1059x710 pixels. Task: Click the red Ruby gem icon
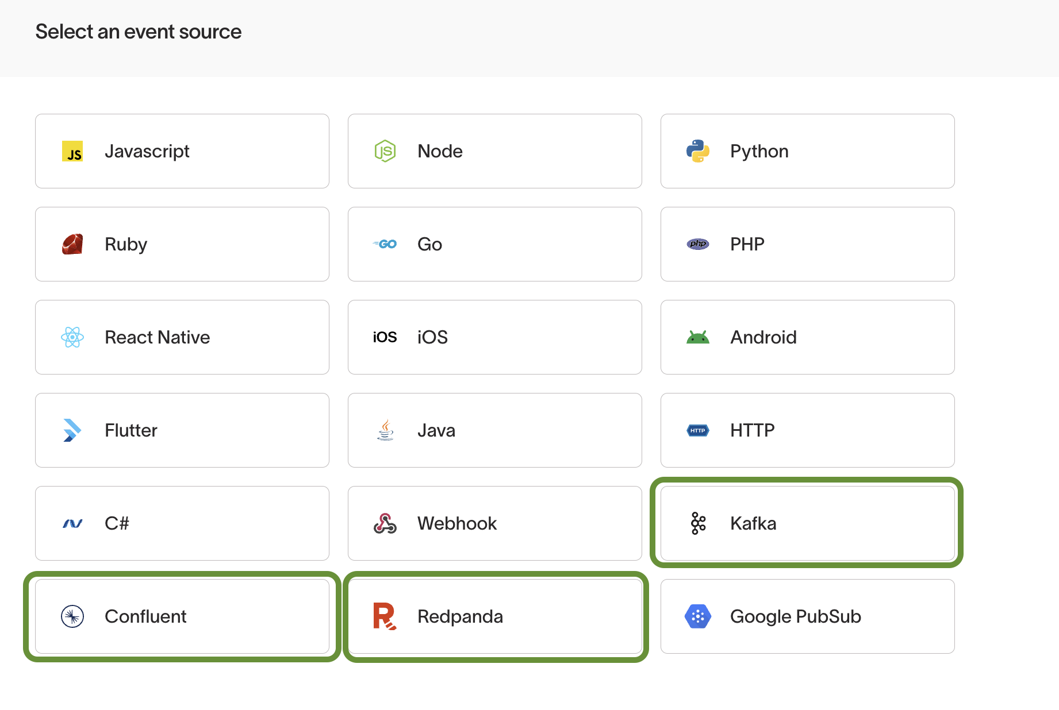(x=72, y=244)
